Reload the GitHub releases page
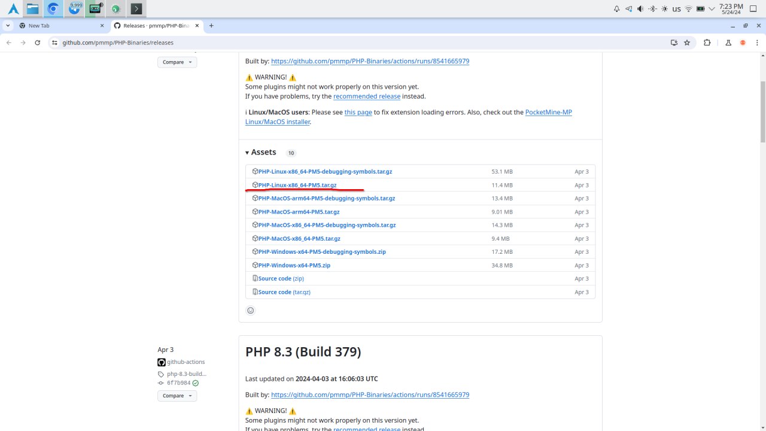Image resolution: width=766 pixels, height=431 pixels. [38, 43]
